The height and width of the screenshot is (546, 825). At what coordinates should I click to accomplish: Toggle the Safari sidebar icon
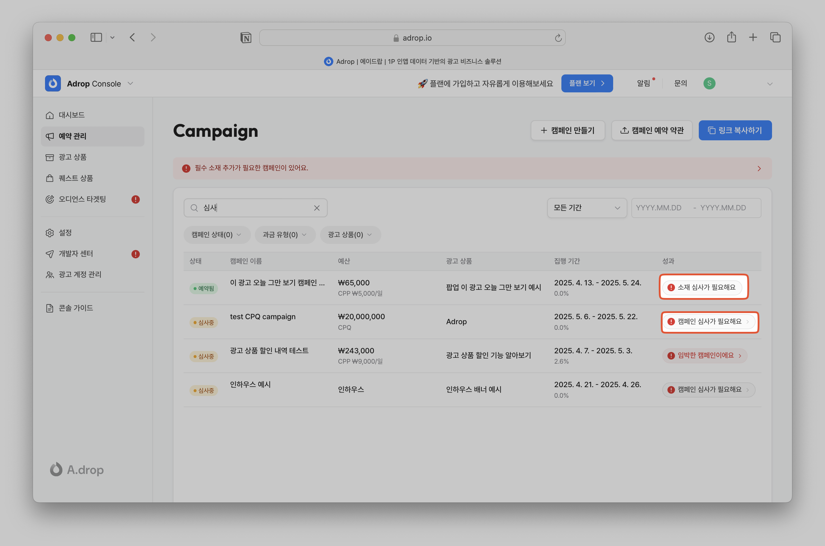pyautogui.click(x=96, y=38)
